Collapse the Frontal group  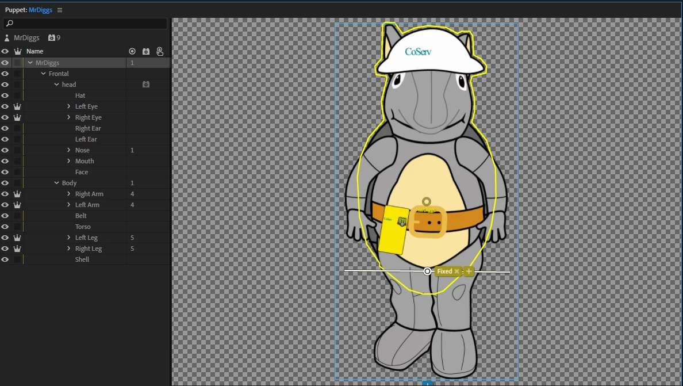click(43, 74)
